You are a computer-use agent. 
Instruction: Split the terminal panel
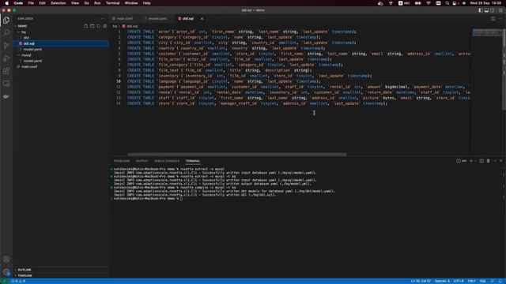(481, 161)
